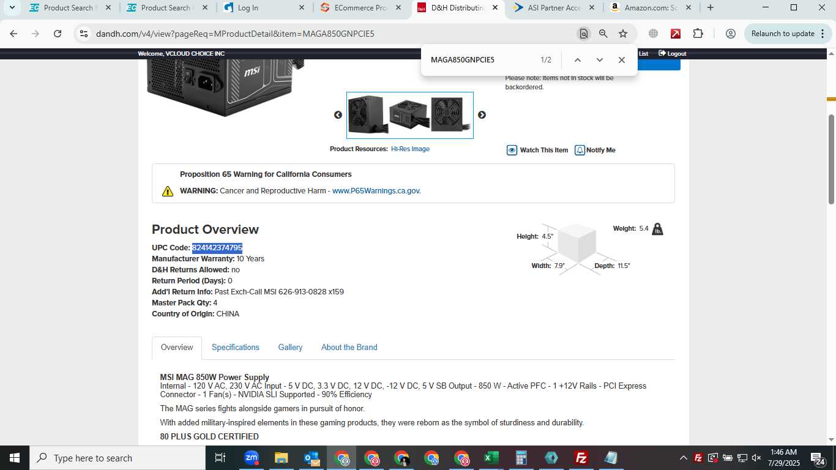The width and height of the screenshot is (836, 470).
Task: Click the Proposition 65 warning triangle icon
Action: [168, 192]
